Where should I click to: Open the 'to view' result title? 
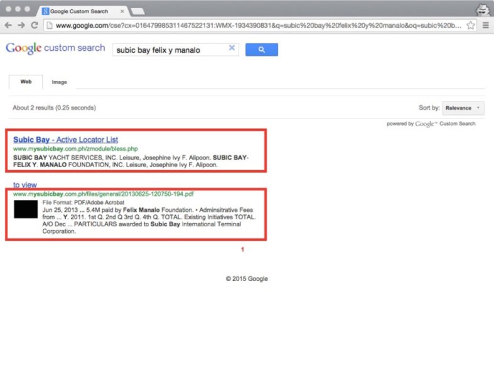[25, 185]
